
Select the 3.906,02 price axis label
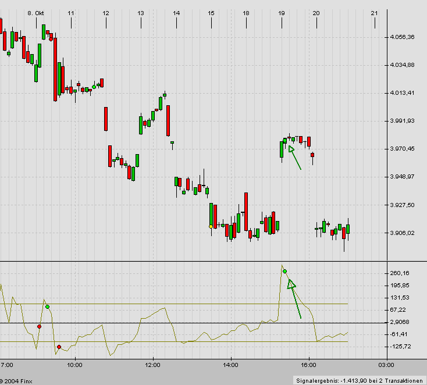pyautogui.click(x=402, y=233)
